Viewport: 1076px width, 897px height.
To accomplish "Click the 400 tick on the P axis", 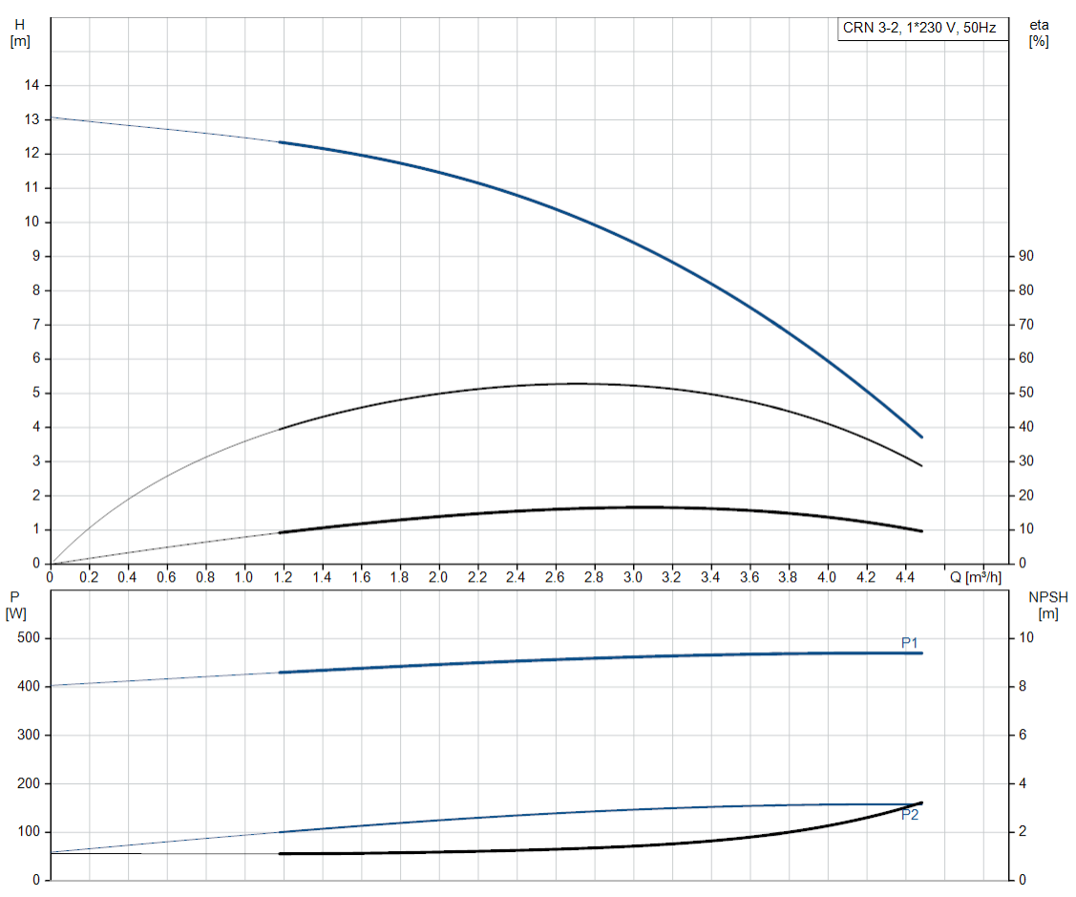I will click(28, 686).
